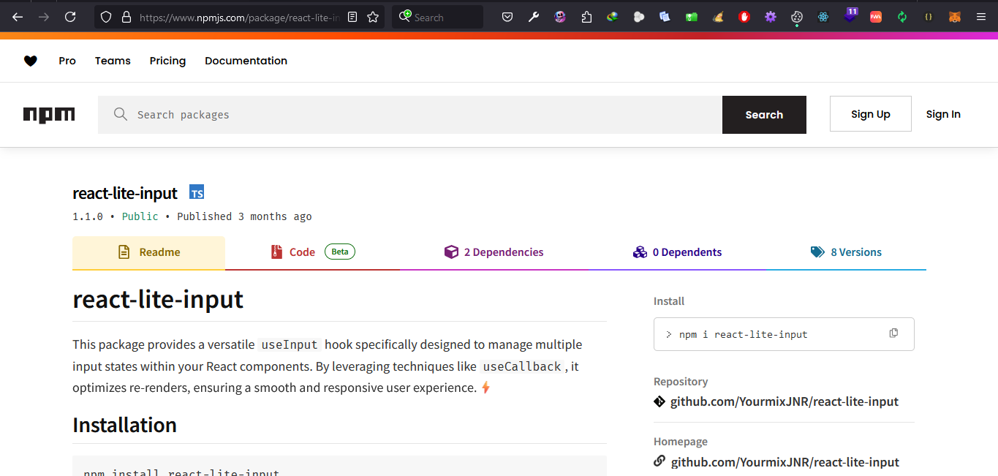Click the Sign In link
The image size is (998, 476).
[x=943, y=114]
